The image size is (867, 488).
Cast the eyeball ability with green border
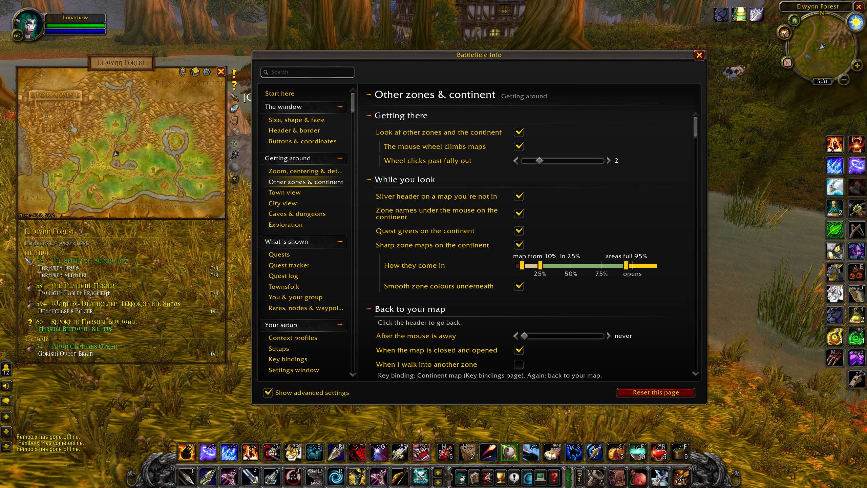[509, 452]
